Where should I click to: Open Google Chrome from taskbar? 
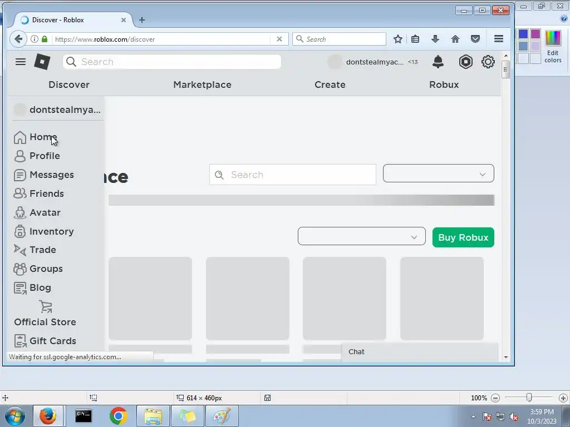118,416
